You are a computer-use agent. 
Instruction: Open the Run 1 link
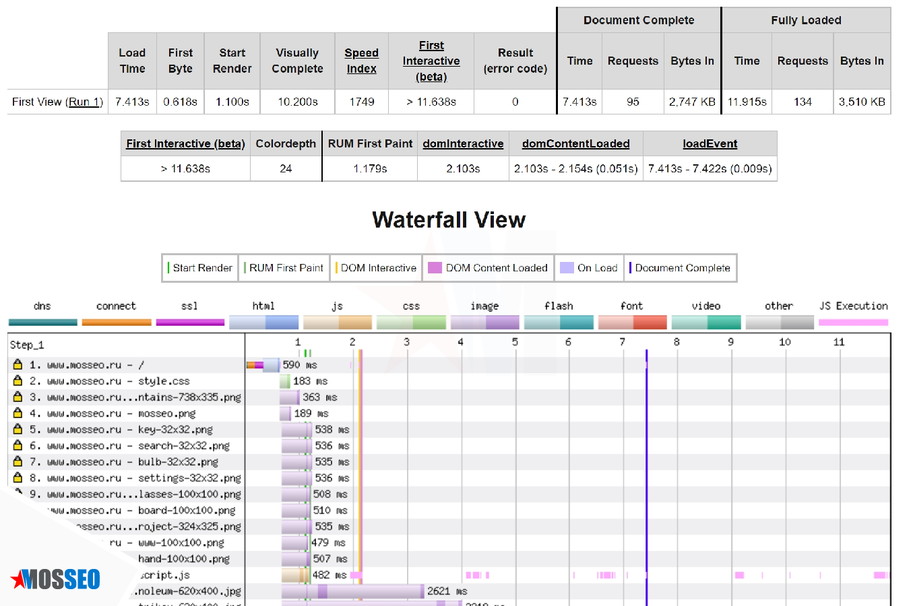(84, 102)
